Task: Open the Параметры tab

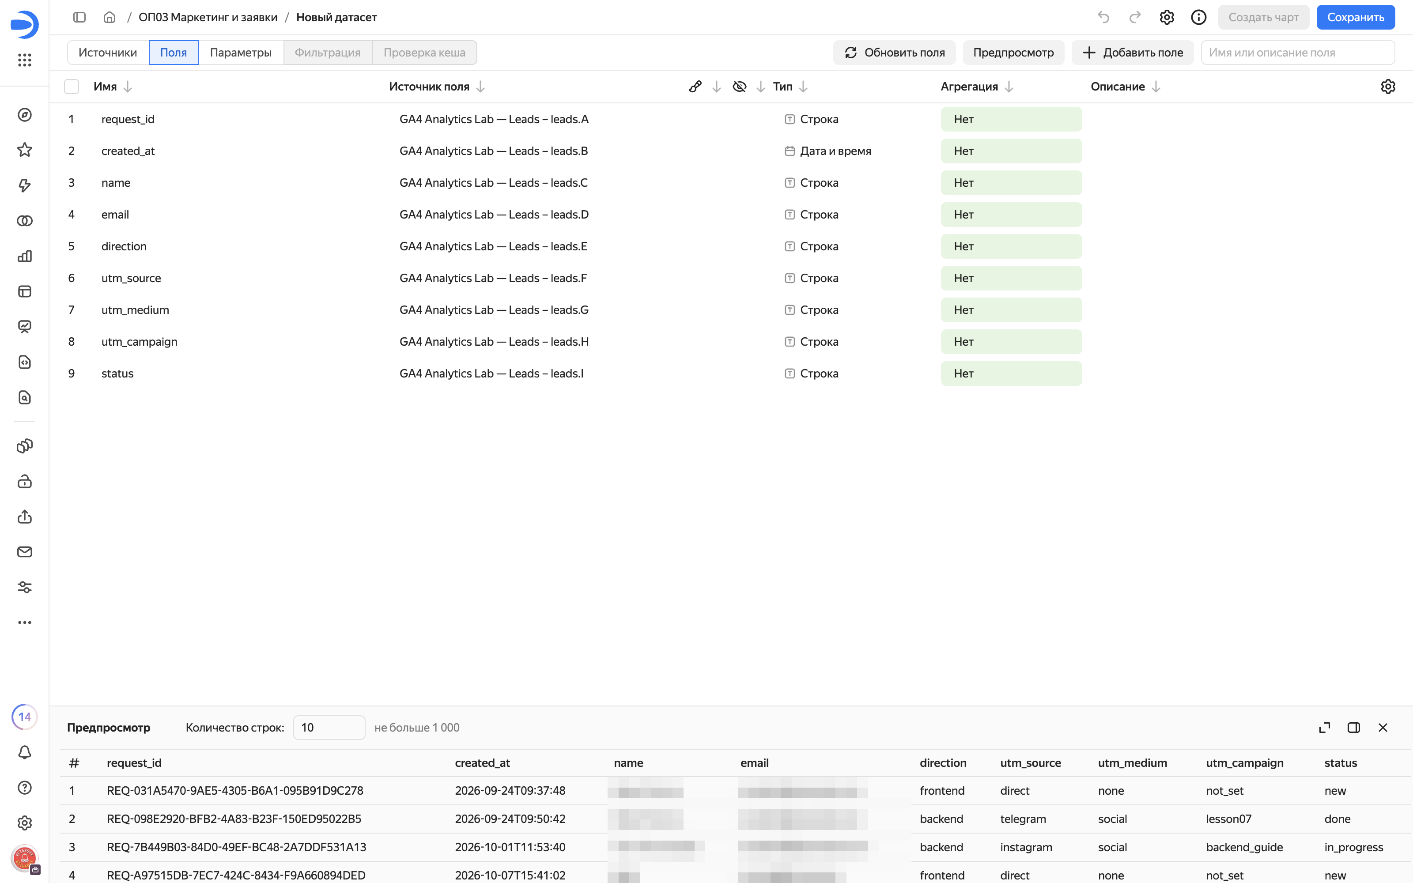Action: click(x=241, y=53)
